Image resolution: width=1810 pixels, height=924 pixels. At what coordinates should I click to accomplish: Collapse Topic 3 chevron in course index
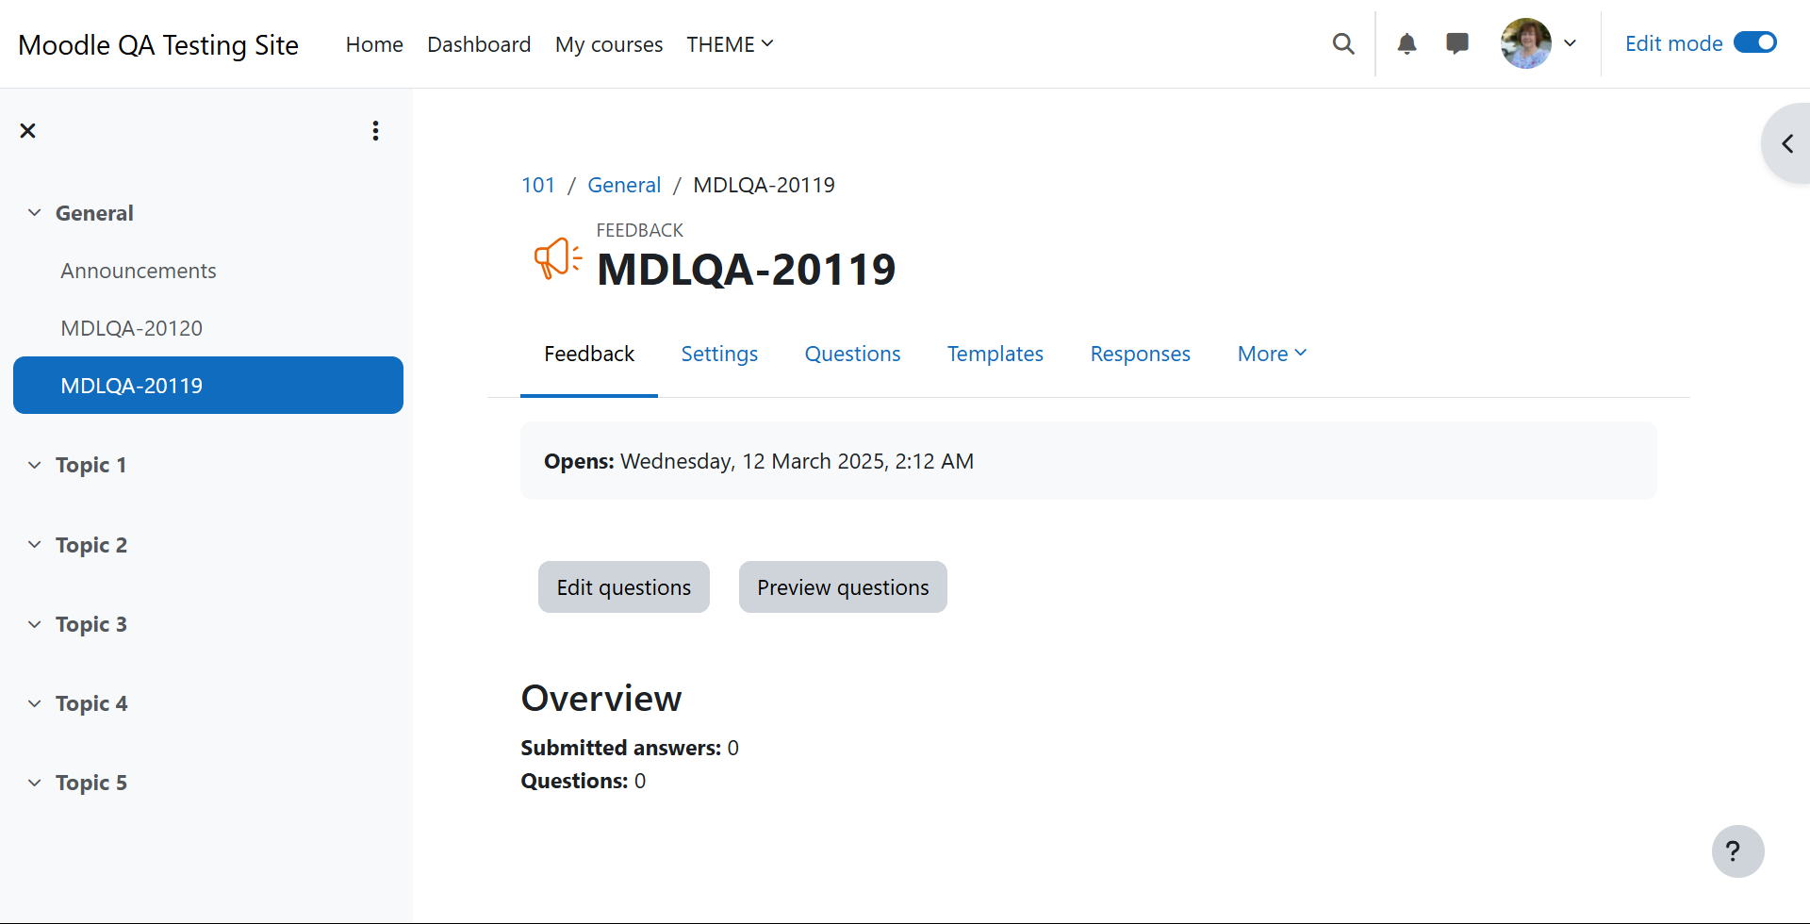[35, 624]
